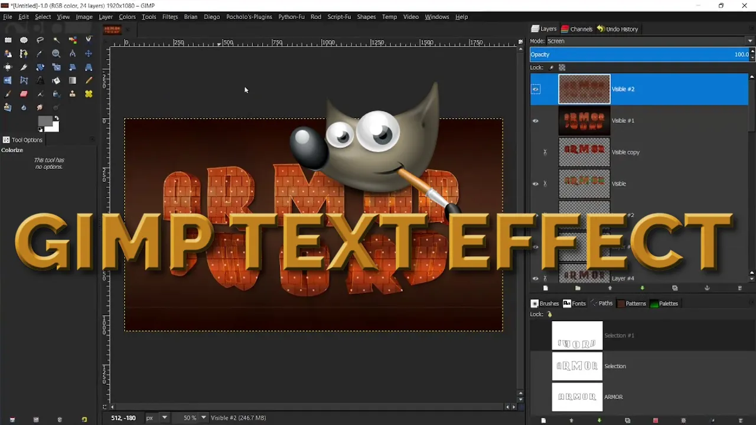Select the Paths pen tool

coord(24,53)
